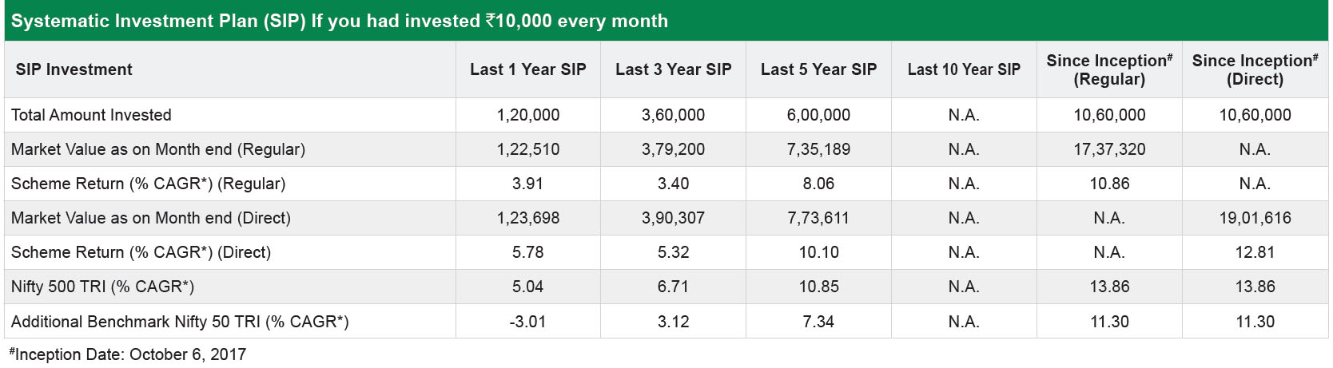1333x368 pixels.
Task: Click the Systematic Investment Plan green title bar
Action: click(666, 21)
